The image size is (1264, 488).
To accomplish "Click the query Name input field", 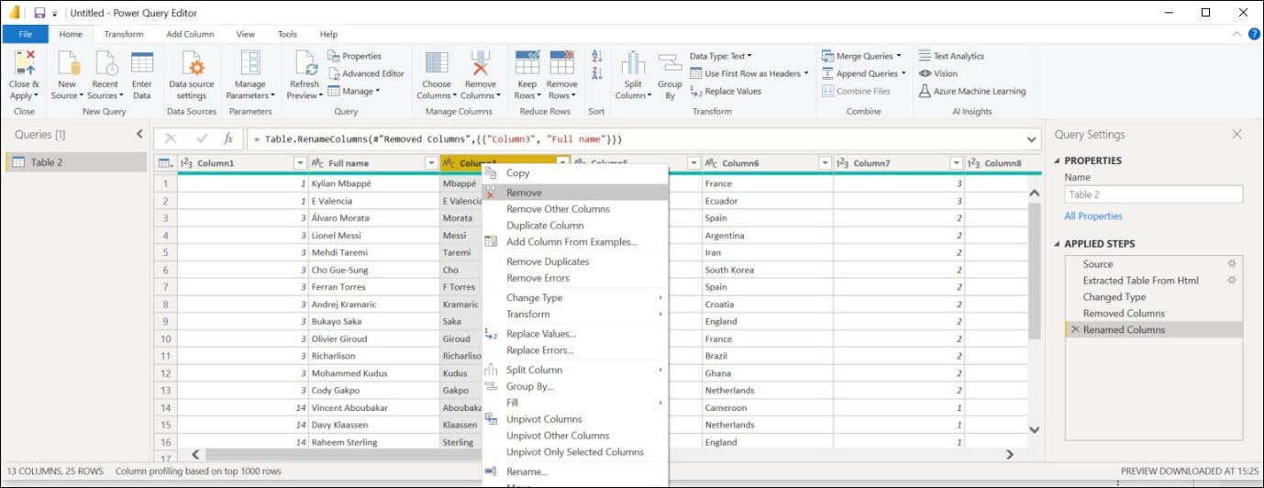I will click(x=1153, y=194).
